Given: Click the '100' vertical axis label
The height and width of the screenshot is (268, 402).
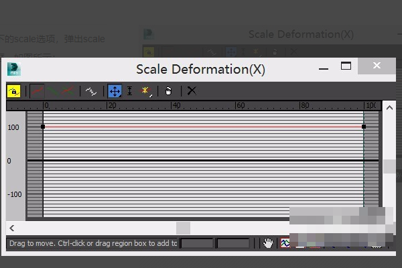Looking at the screenshot, I should click(x=13, y=127).
